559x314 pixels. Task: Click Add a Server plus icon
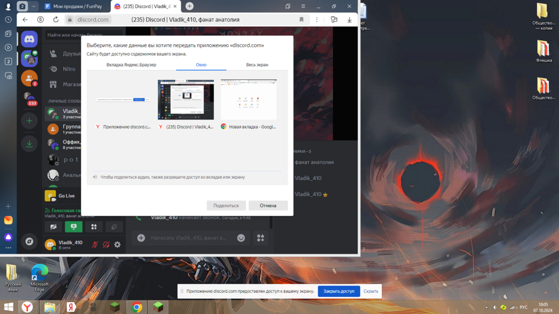[29, 121]
